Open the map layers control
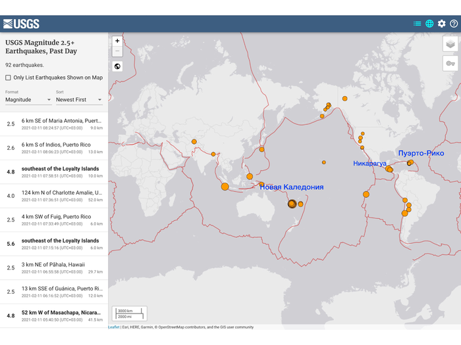 [x=450, y=44]
